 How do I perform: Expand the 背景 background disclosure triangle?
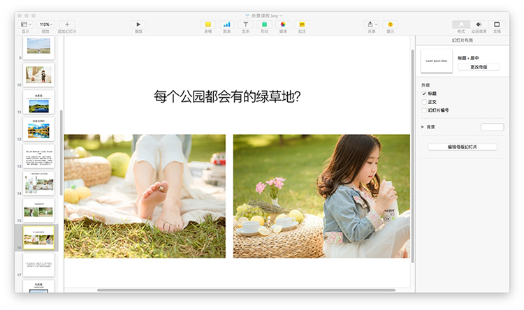click(x=423, y=127)
